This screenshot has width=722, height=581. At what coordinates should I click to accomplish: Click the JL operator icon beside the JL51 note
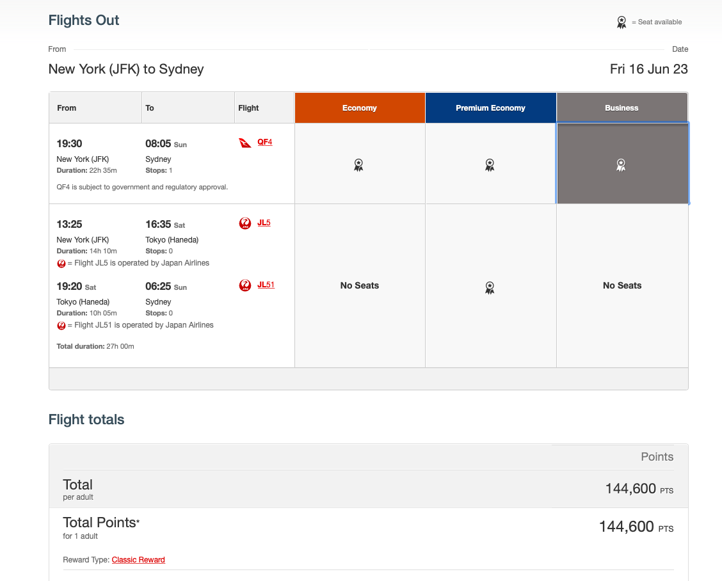point(61,325)
